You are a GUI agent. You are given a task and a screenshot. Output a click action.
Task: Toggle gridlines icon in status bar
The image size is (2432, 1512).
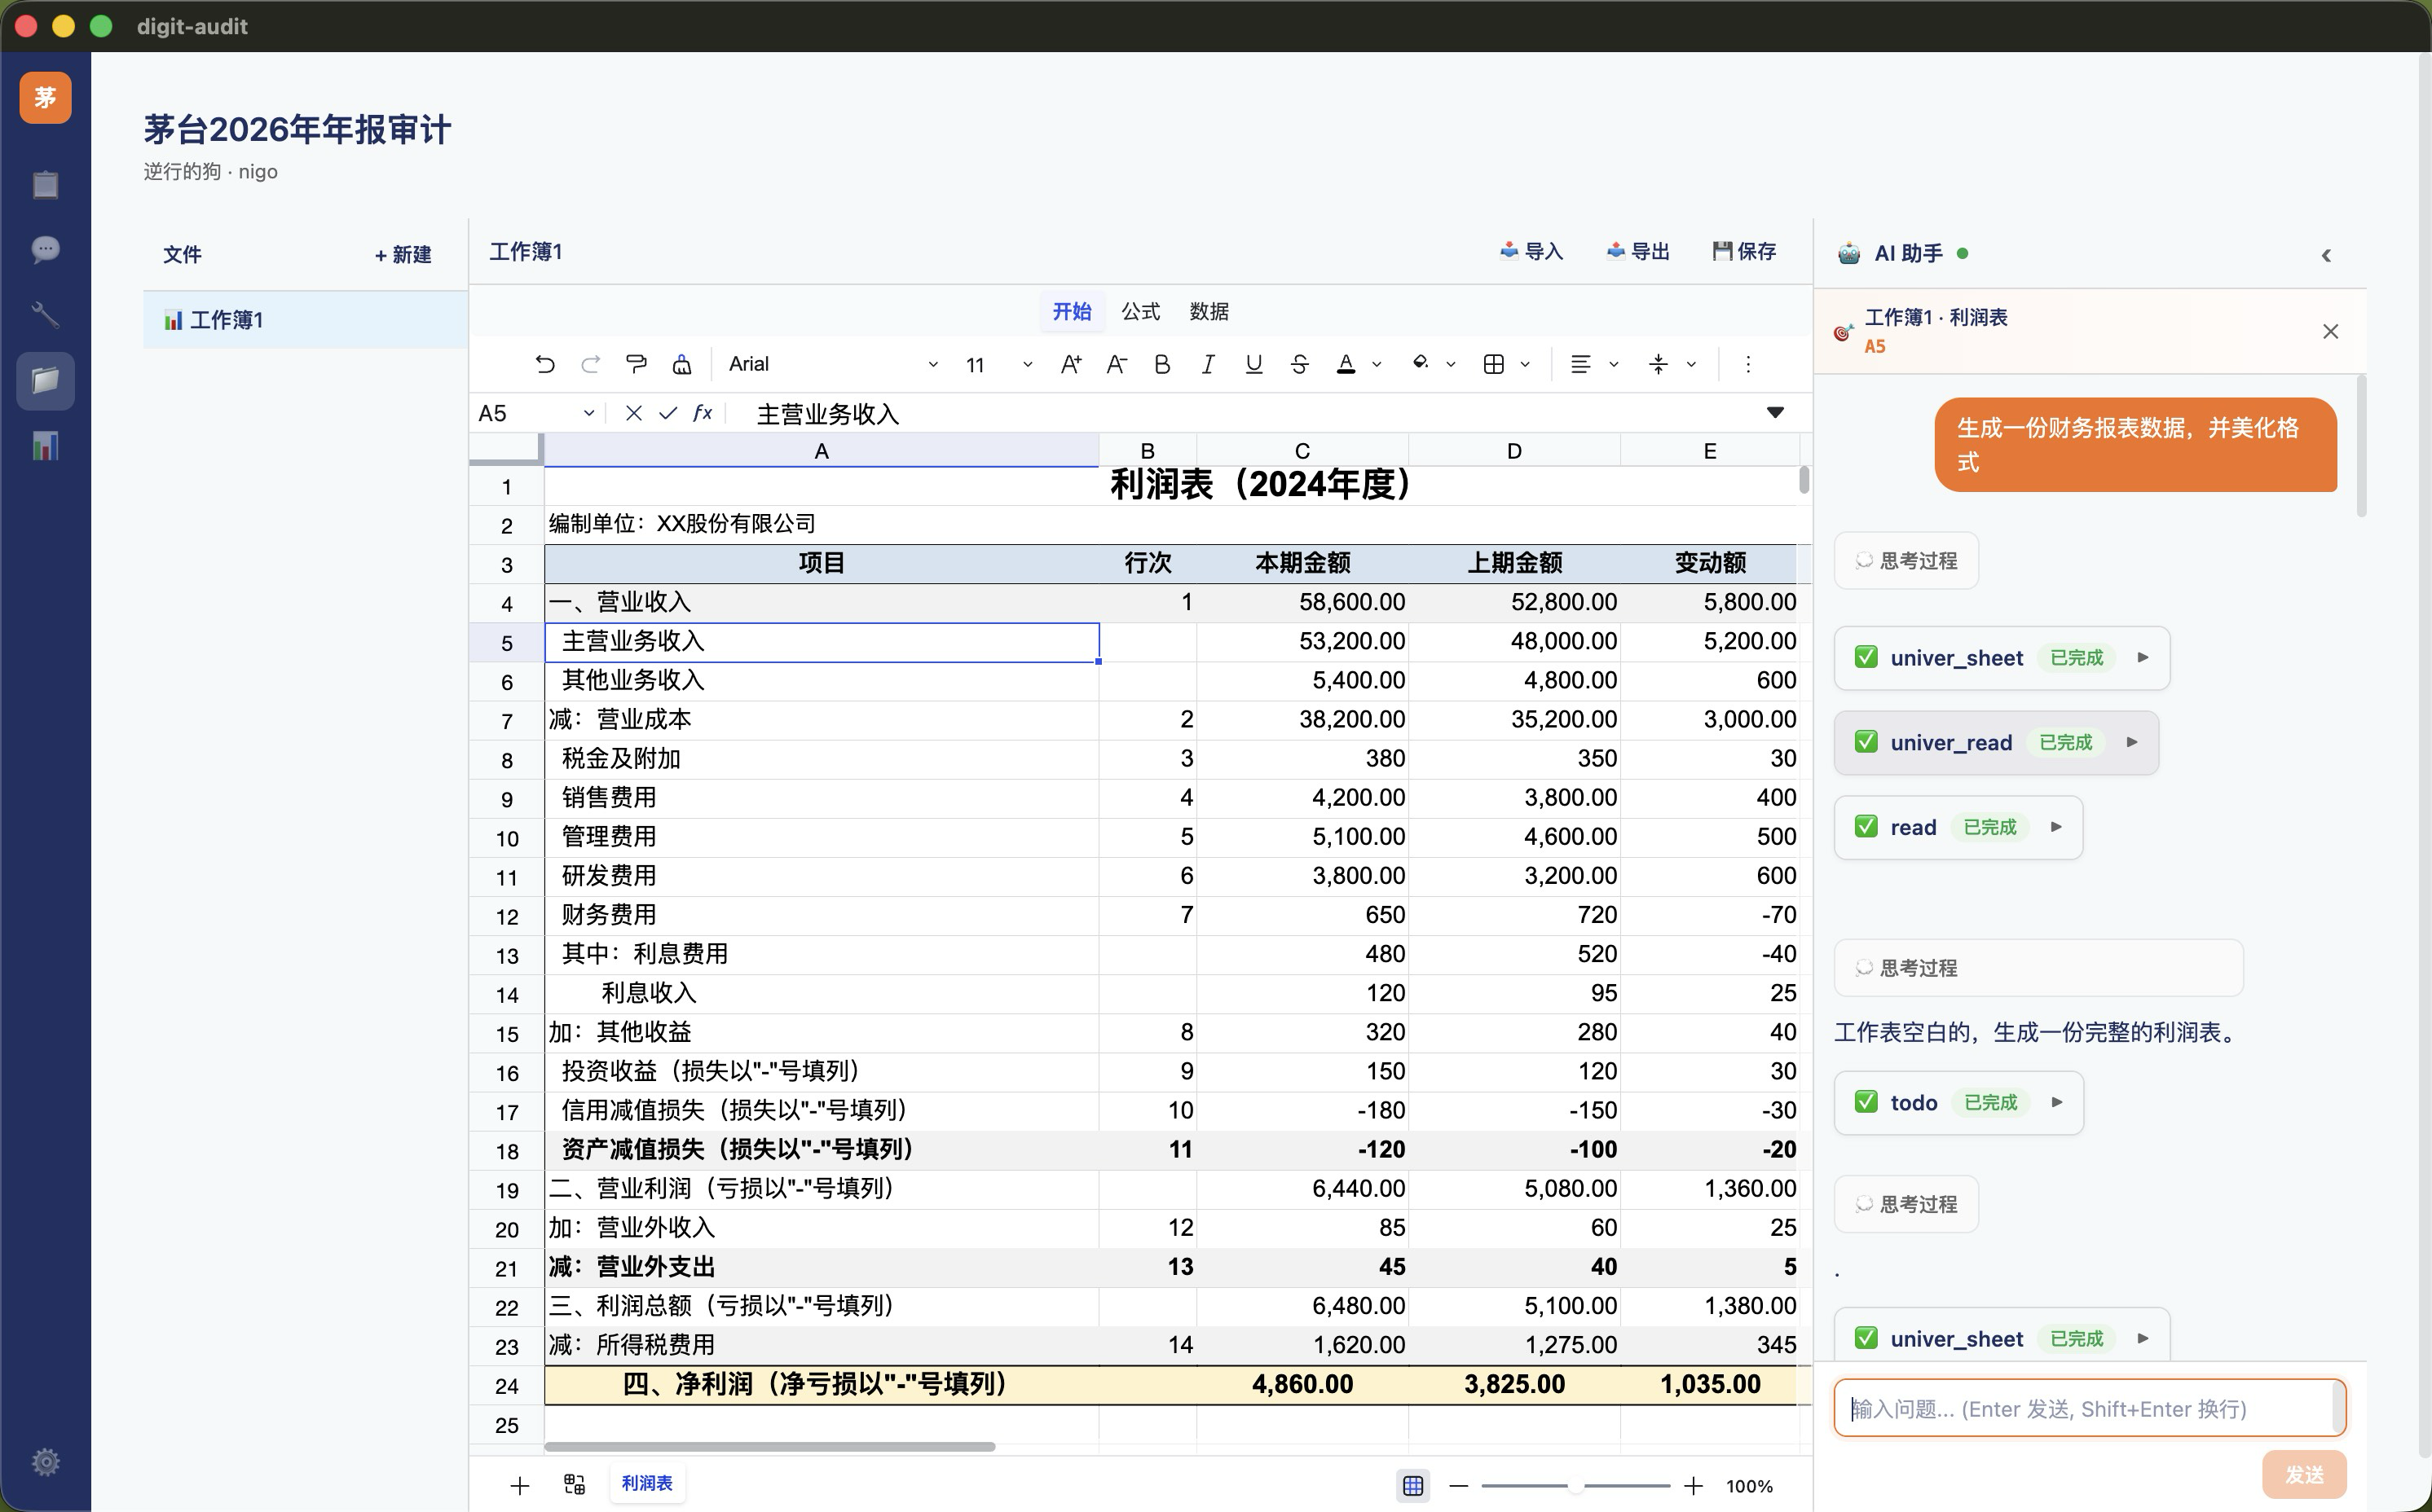click(1412, 1486)
